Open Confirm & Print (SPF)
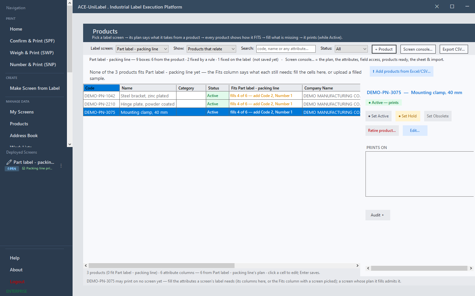 [x=32, y=41]
